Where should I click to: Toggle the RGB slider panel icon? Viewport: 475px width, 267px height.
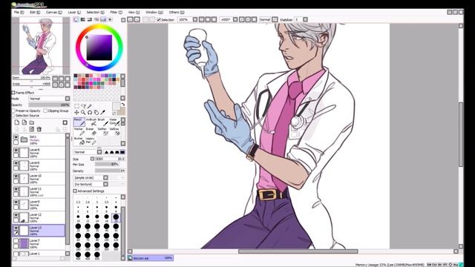82,19
